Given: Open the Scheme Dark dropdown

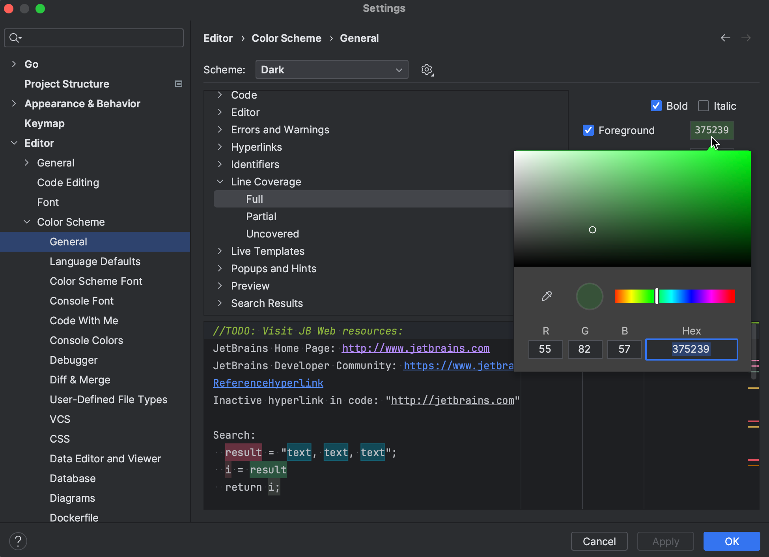Looking at the screenshot, I should point(332,70).
